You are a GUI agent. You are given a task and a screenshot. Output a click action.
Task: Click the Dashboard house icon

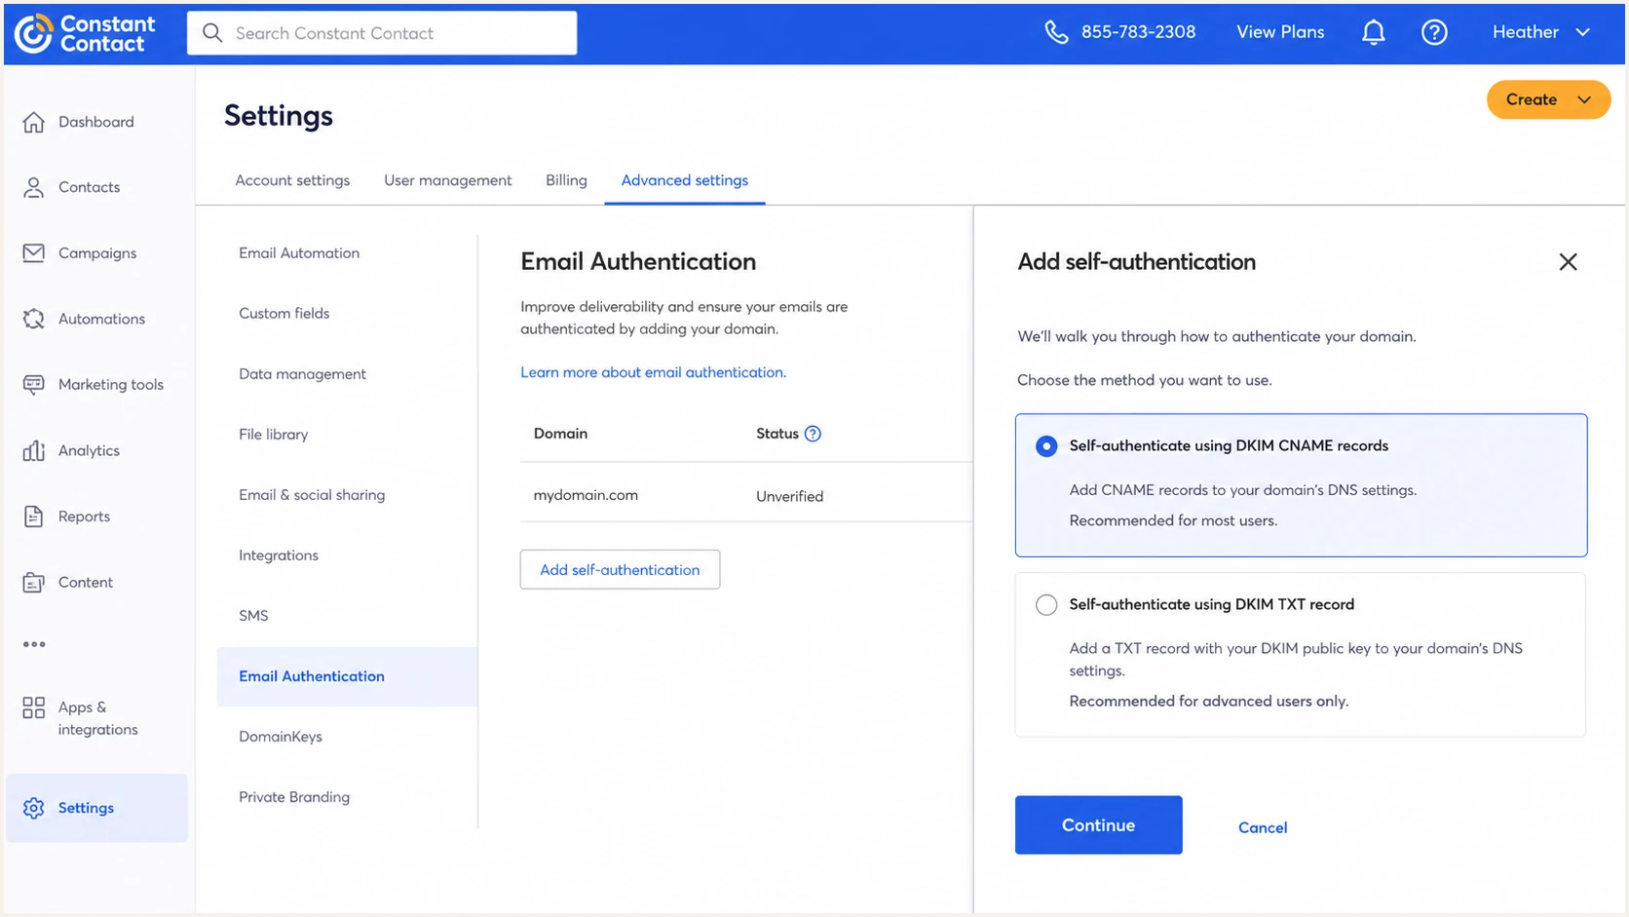click(x=34, y=122)
